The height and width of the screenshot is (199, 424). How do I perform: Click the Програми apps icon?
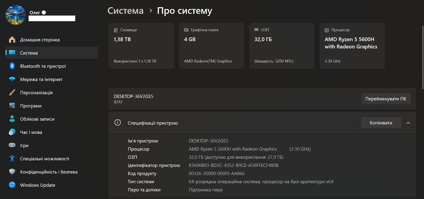pyautogui.click(x=12, y=106)
